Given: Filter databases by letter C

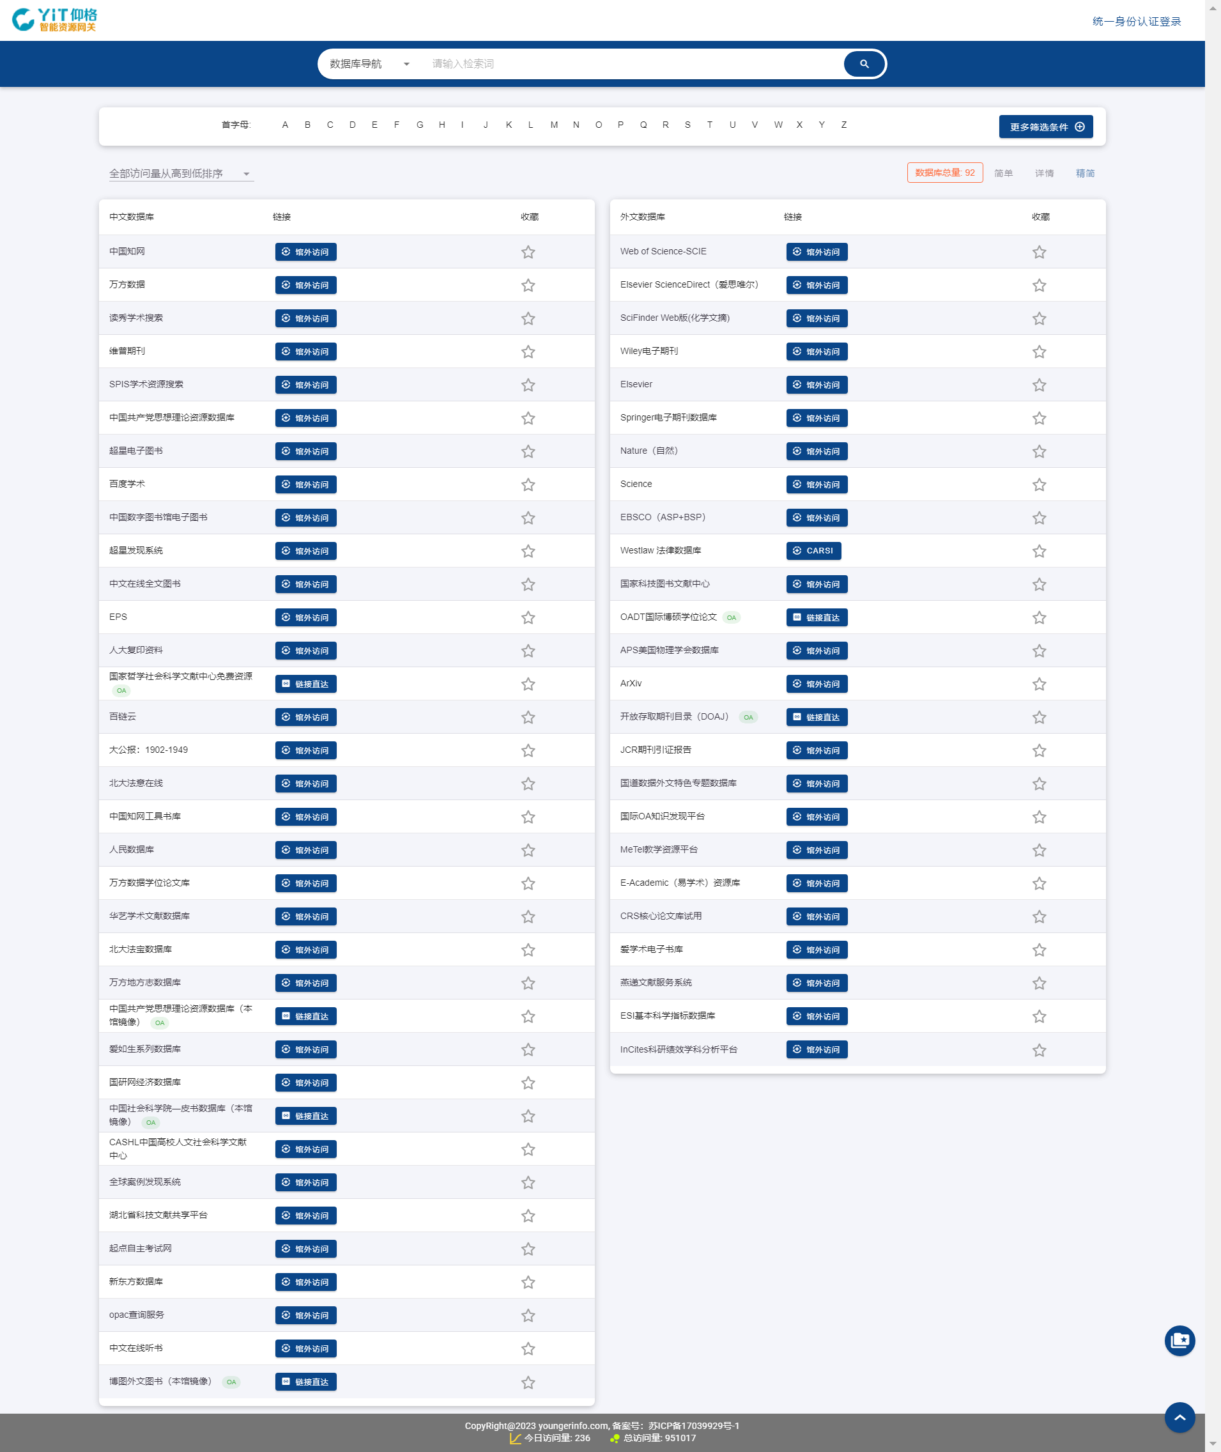Looking at the screenshot, I should click(x=330, y=125).
